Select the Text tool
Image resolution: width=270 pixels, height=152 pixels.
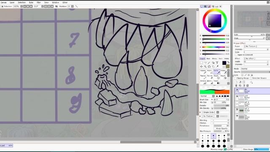217,63
